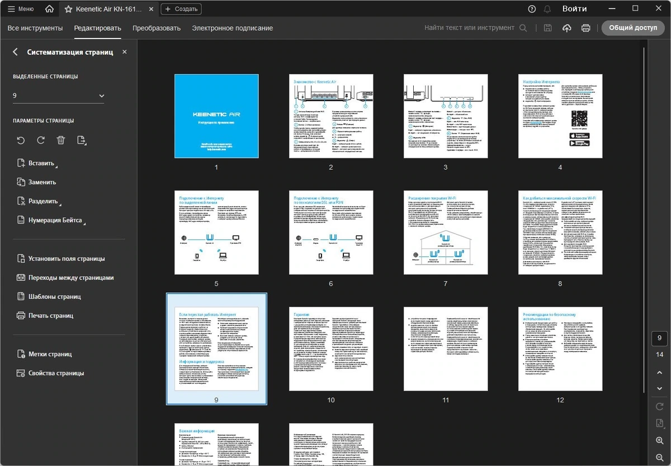Click the extract pages icon

tap(82, 141)
